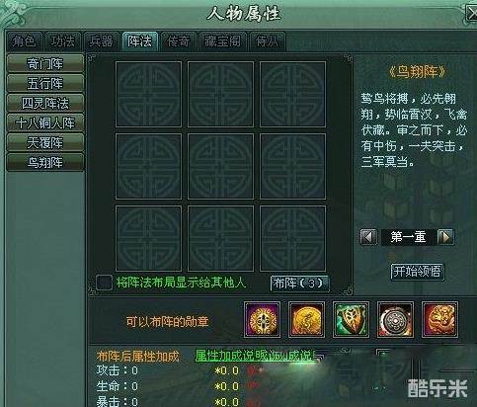Go to previous level with left arrow

click(368, 237)
